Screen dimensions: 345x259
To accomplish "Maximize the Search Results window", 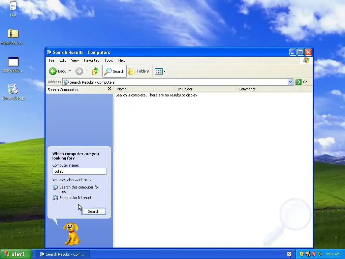I will [x=301, y=52].
